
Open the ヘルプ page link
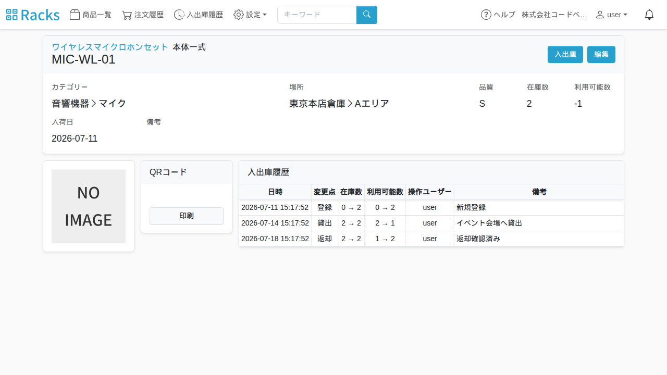(498, 15)
